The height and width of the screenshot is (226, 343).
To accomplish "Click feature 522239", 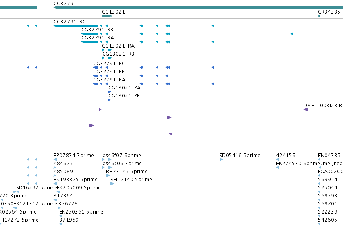I will (x=327, y=212).
